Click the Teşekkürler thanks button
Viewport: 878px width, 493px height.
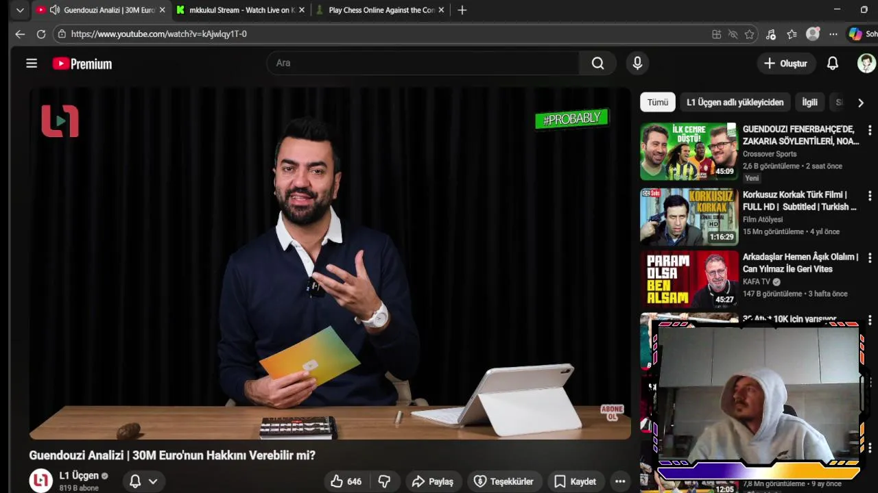pyautogui.click(x=503, y=481)
